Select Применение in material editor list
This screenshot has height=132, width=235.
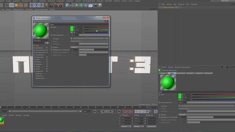(x=40, y=78)
